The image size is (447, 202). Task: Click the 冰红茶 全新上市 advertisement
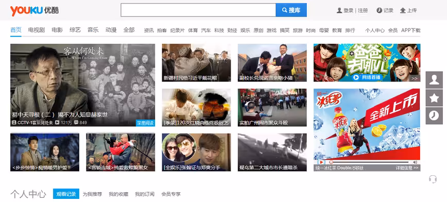367,124
